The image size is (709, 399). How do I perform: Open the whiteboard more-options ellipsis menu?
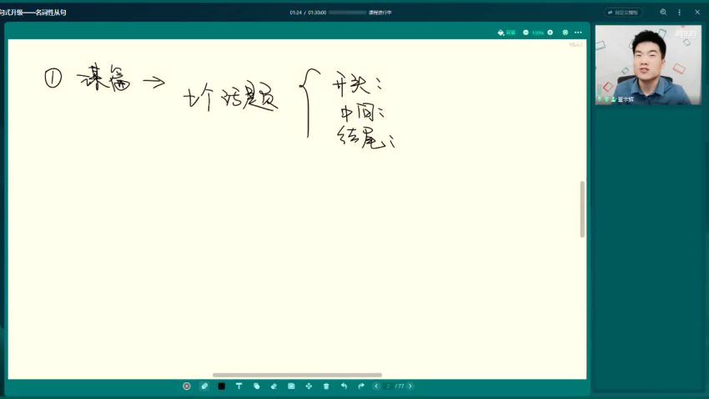point(578,33)
